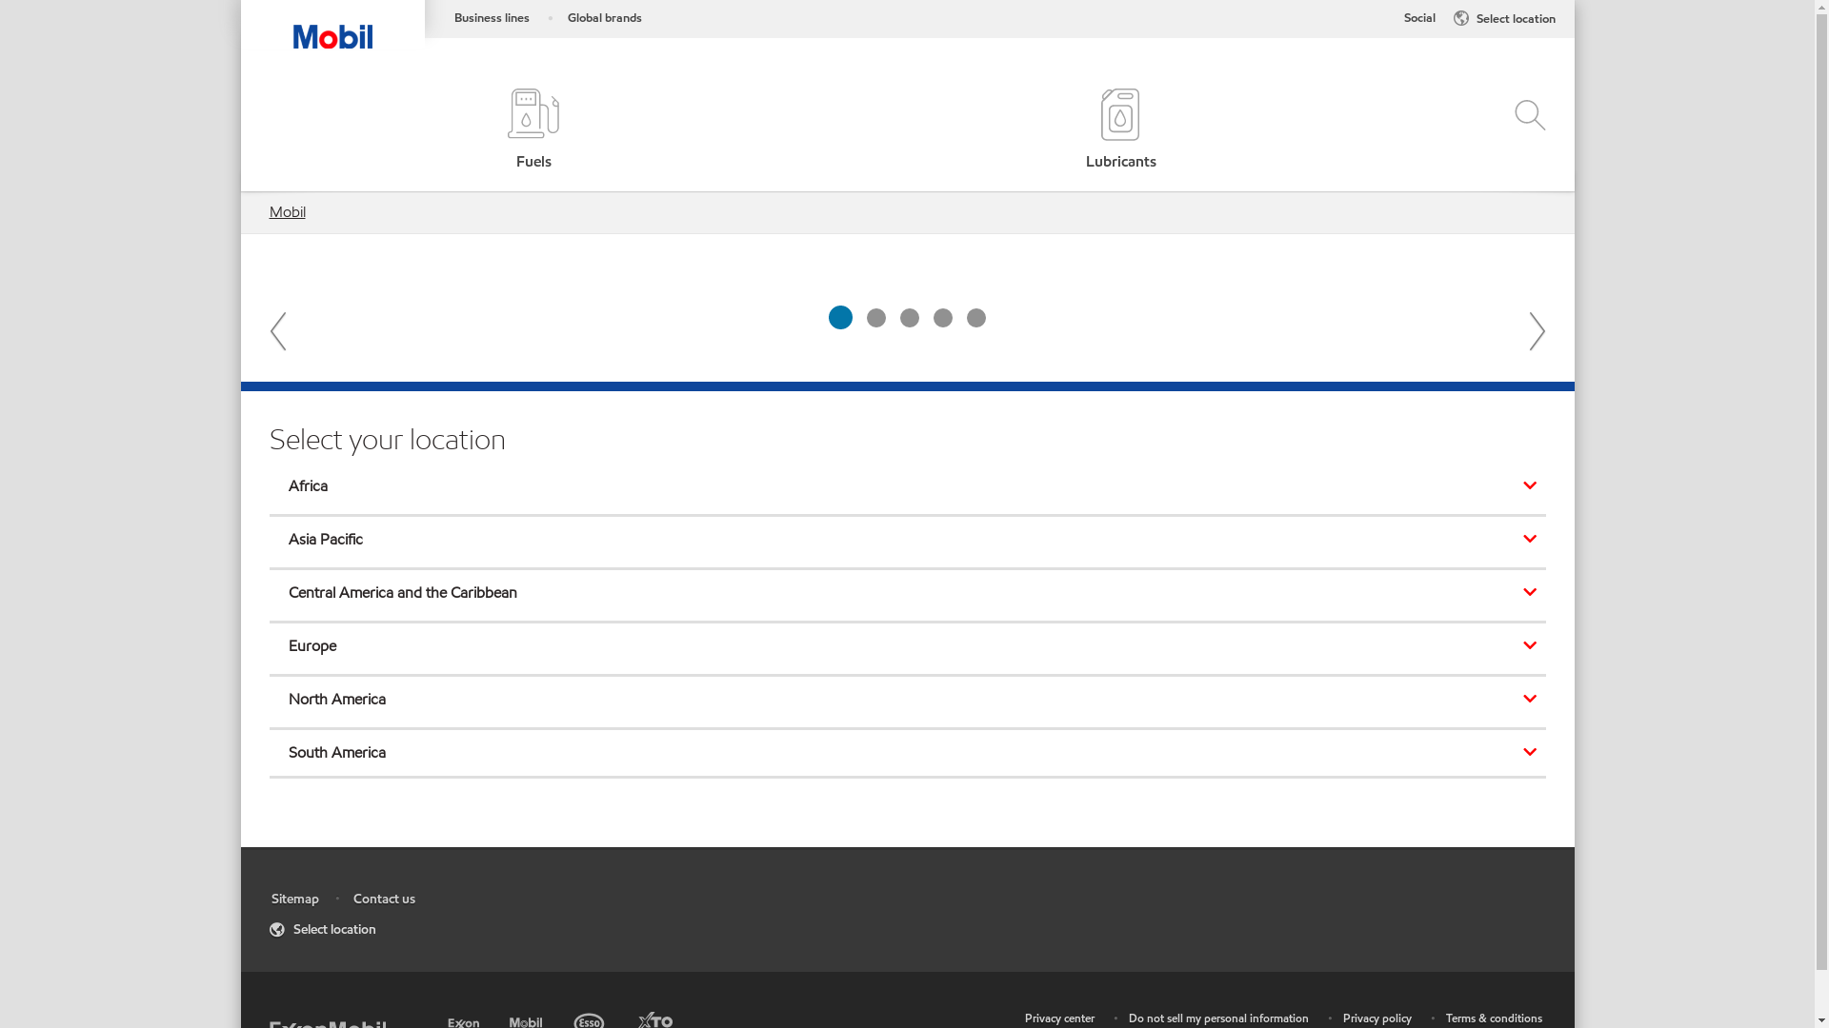Click footer globe Select location link
This screenshot has width=1829, height=1028.
pyautogui.click(x=323, y=930)
